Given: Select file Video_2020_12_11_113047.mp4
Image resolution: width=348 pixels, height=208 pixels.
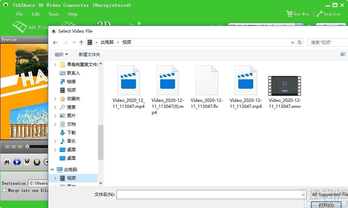Looking at the screenshot, I should (x=129, y=87).
